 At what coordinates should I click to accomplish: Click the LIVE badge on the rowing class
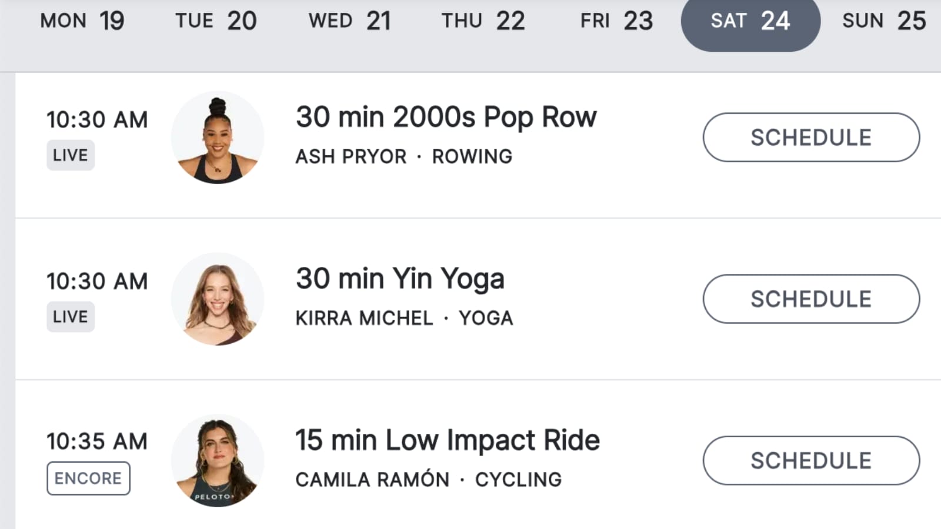click(x=71, y=155)
